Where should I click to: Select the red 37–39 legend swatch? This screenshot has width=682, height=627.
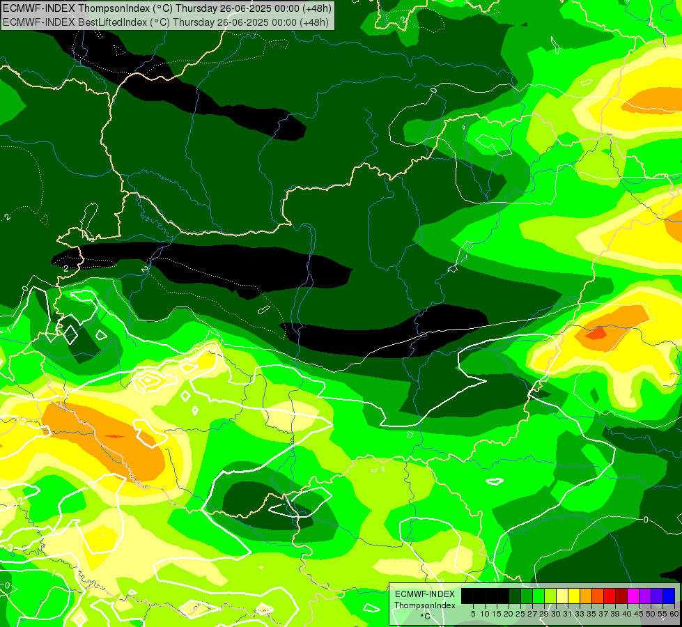coord(610,596)
